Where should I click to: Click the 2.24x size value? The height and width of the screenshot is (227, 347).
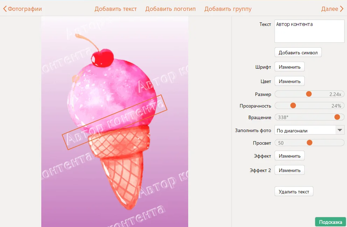coord(335,94)
